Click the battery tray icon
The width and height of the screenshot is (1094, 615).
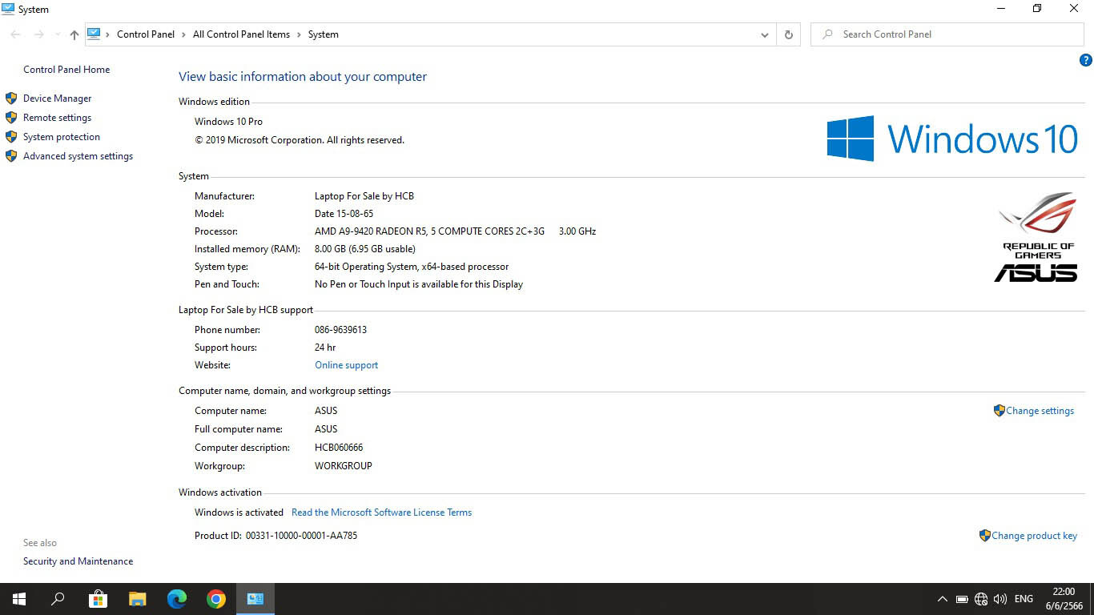click(962, 599)
